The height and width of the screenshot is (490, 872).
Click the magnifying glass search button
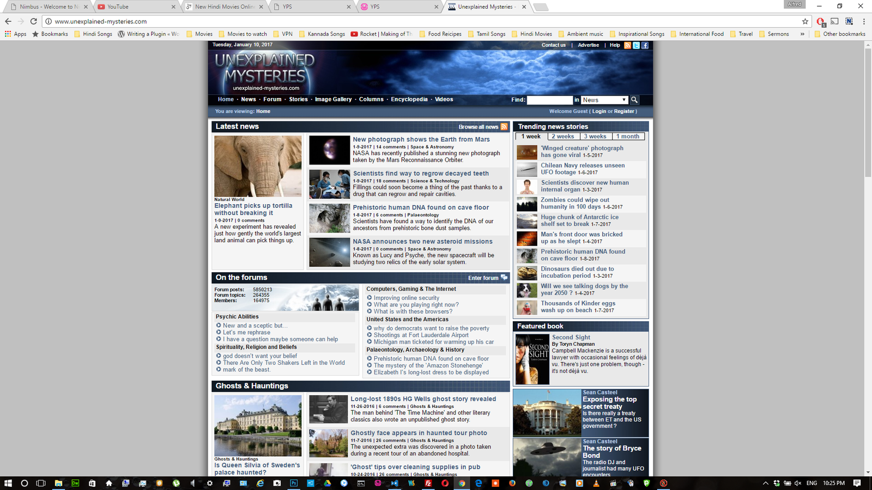click(x=634, y=100)
